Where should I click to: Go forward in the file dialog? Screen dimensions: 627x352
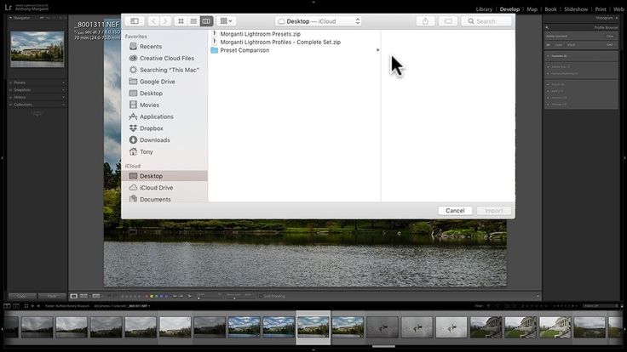(x=165, y=21)
